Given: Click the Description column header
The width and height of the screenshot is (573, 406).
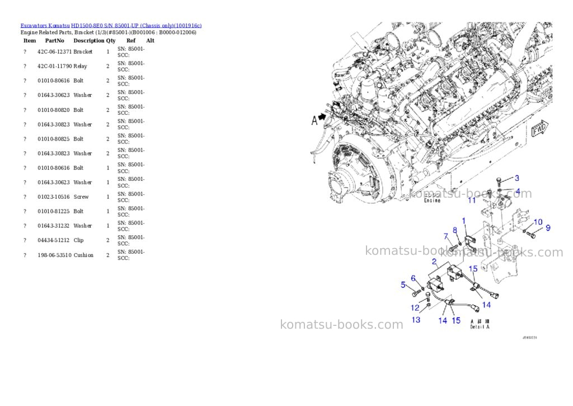Looking at the screenshot, I should 89,40.
